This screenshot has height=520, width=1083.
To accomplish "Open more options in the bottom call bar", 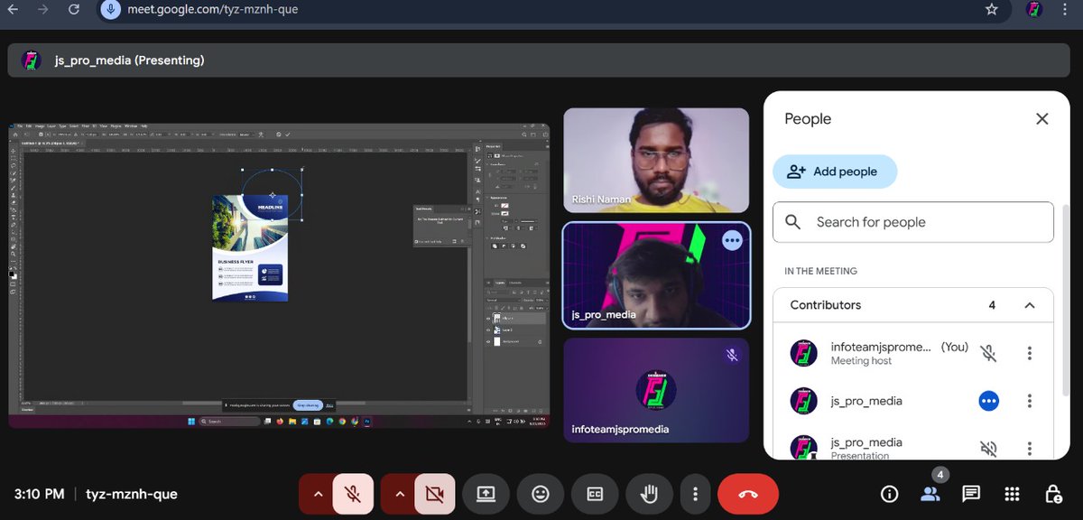I will 695,494.
